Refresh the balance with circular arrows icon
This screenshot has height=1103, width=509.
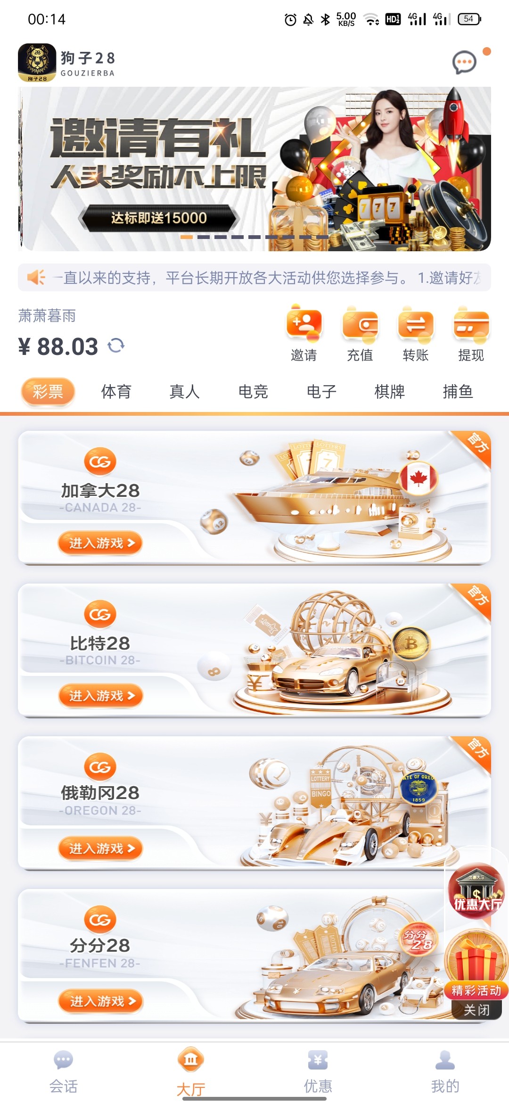pos(116,346)
